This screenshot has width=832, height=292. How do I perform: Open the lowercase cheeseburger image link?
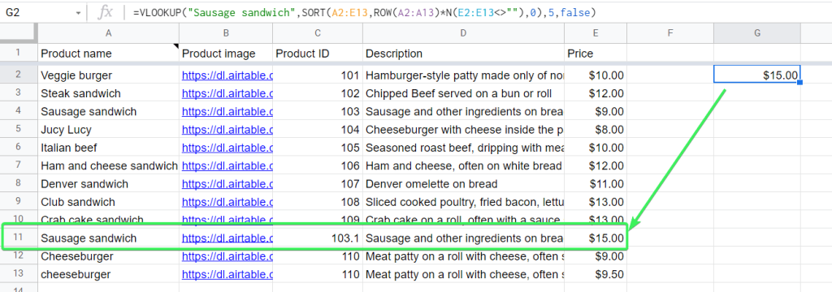pos(227,274)
